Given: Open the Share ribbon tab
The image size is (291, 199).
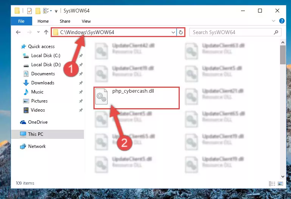Looking at the screenshot, I should point(65,21).
